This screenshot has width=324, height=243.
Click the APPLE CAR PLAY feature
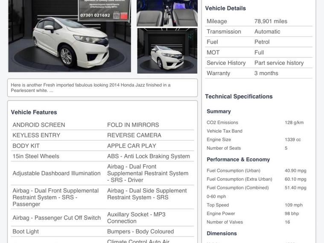(131, 146)
